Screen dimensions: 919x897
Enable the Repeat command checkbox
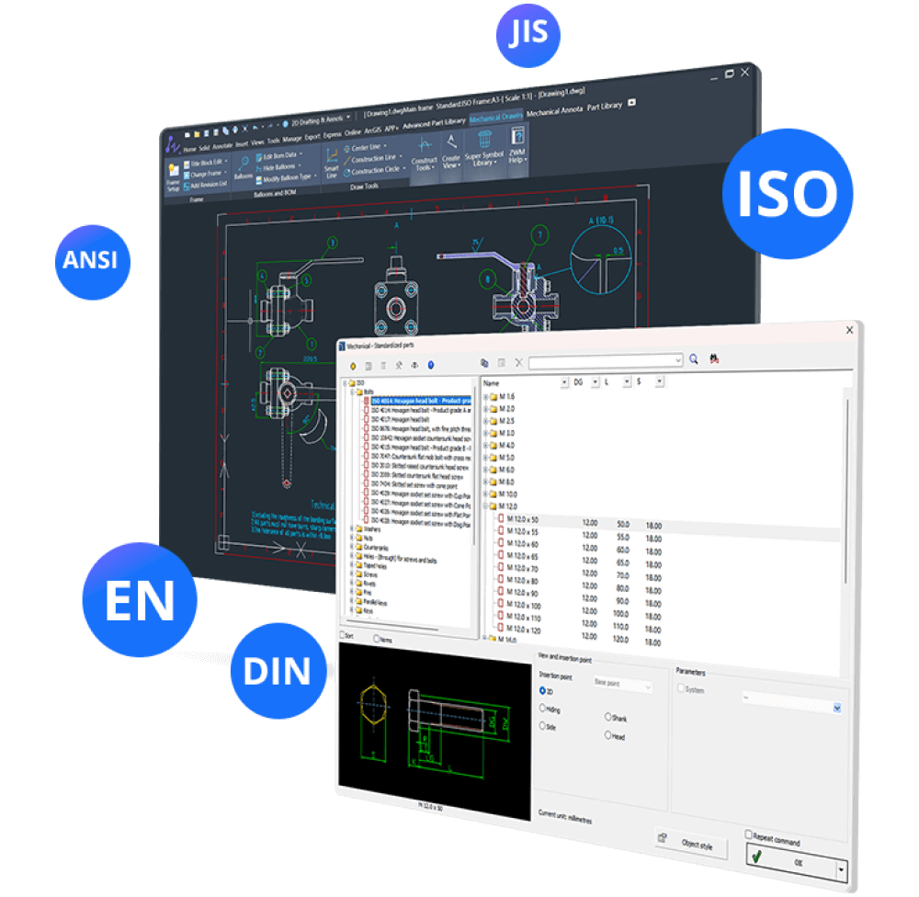click(x=750, y=835)
